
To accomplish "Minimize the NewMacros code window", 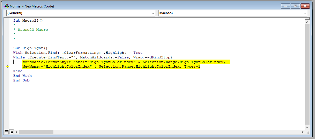I will coord(285,6).
